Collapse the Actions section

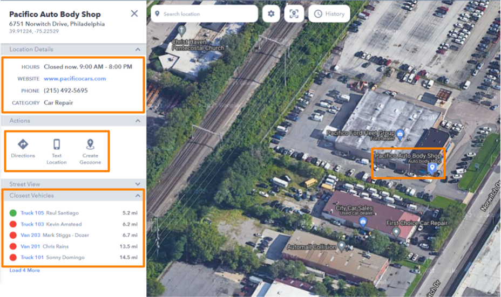[x=138, y=121]
